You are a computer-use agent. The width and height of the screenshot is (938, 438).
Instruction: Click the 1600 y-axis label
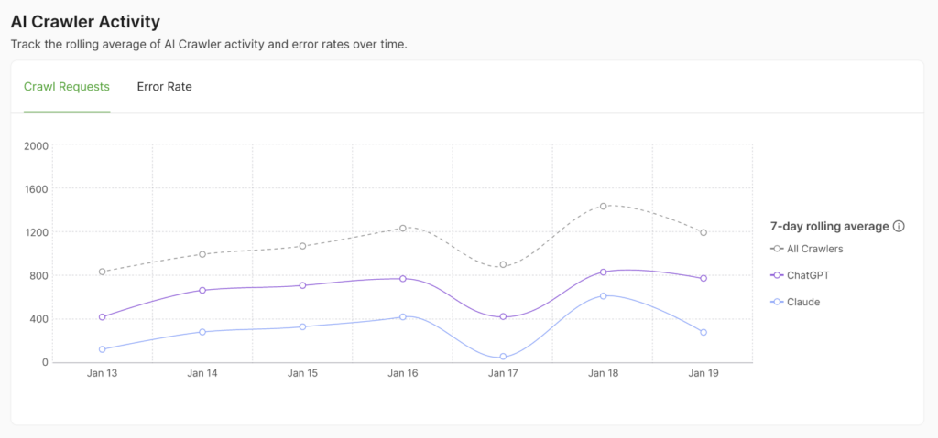[36, 188]
